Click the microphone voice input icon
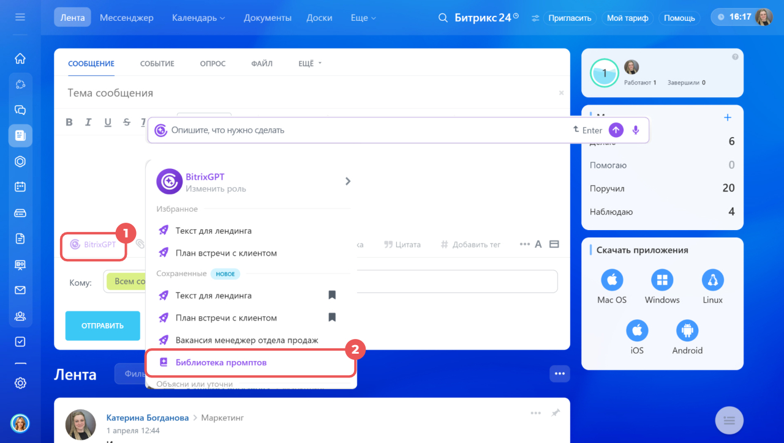784x443 pixels. (x=636, y=130)
